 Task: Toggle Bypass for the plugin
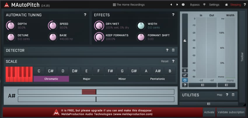[195, 5]
